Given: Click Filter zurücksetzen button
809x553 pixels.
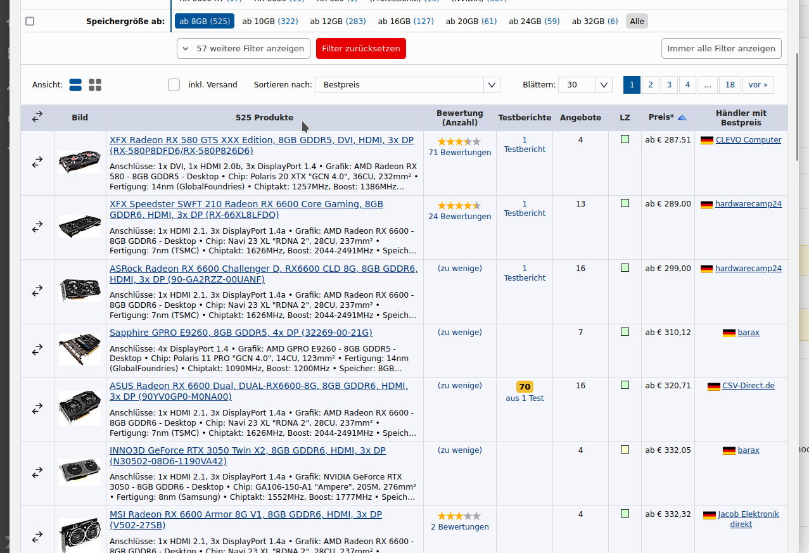Looking at the screenshot, I should (x=361, y=49).
